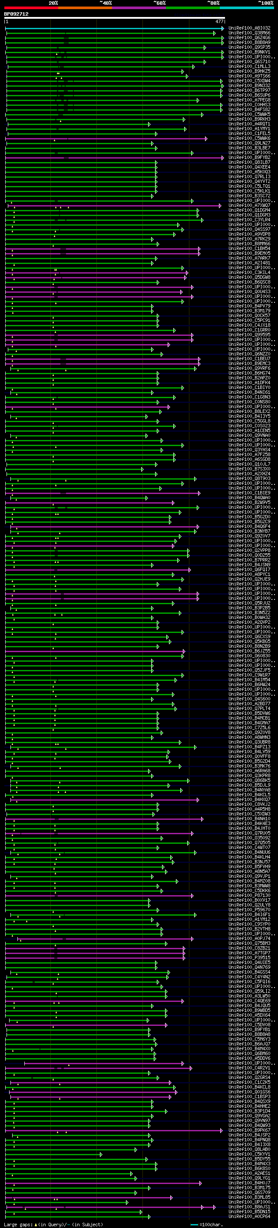Click the red ~20% identity legend segment

[31, 8]
